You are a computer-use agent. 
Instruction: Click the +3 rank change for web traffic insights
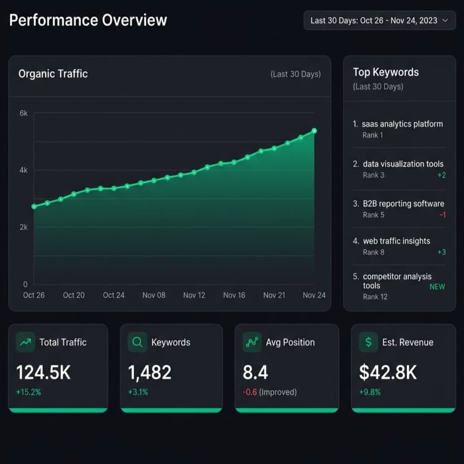click(x=442, y=252)
